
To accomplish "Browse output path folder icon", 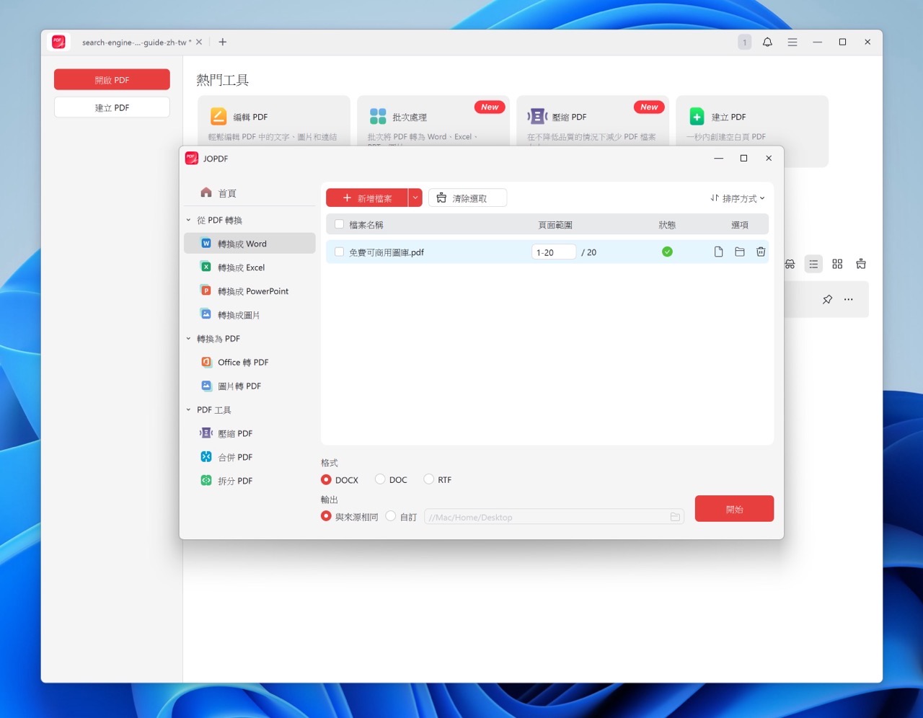I will coord(675,517).
